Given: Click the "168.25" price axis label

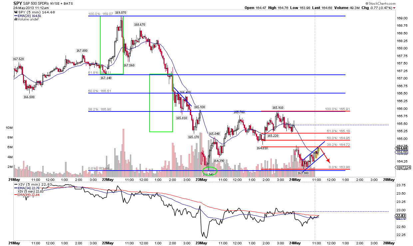Looking at the screenshot, I should [x=401, y=41].
